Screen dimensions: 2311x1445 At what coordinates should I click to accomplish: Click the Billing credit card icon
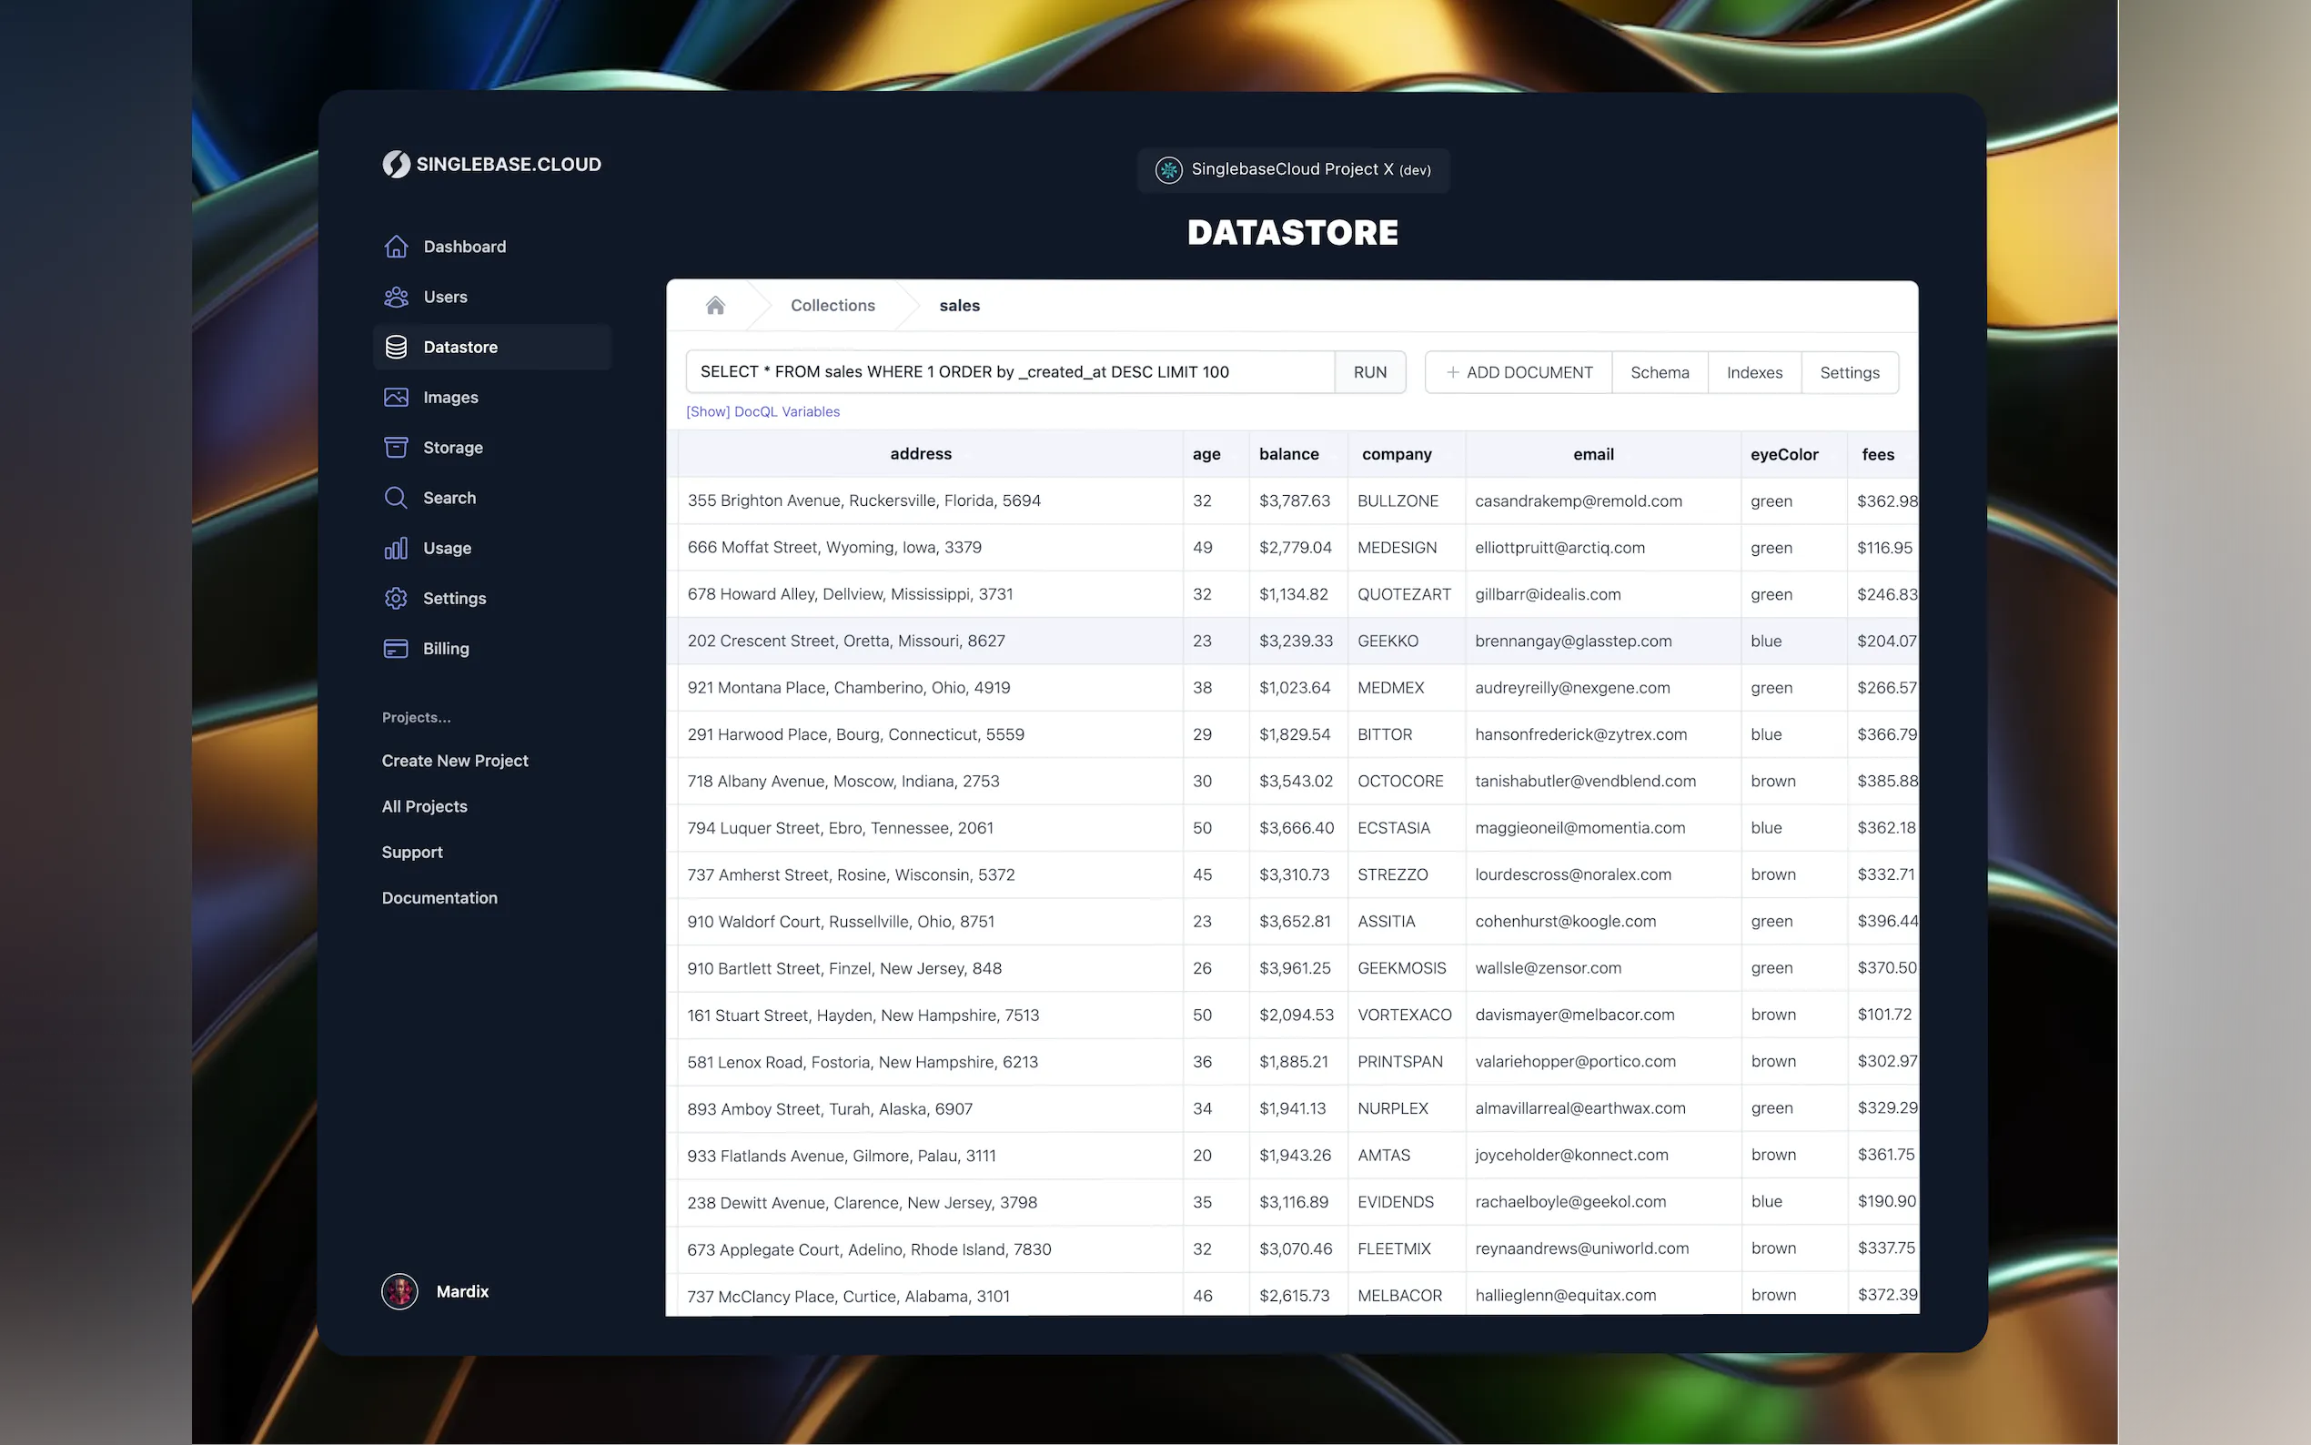(x=396, y=649)
